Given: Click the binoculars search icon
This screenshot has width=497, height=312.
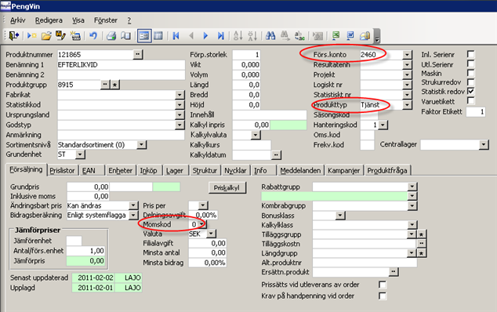Looking at the screenshot, I should point(270,35).
